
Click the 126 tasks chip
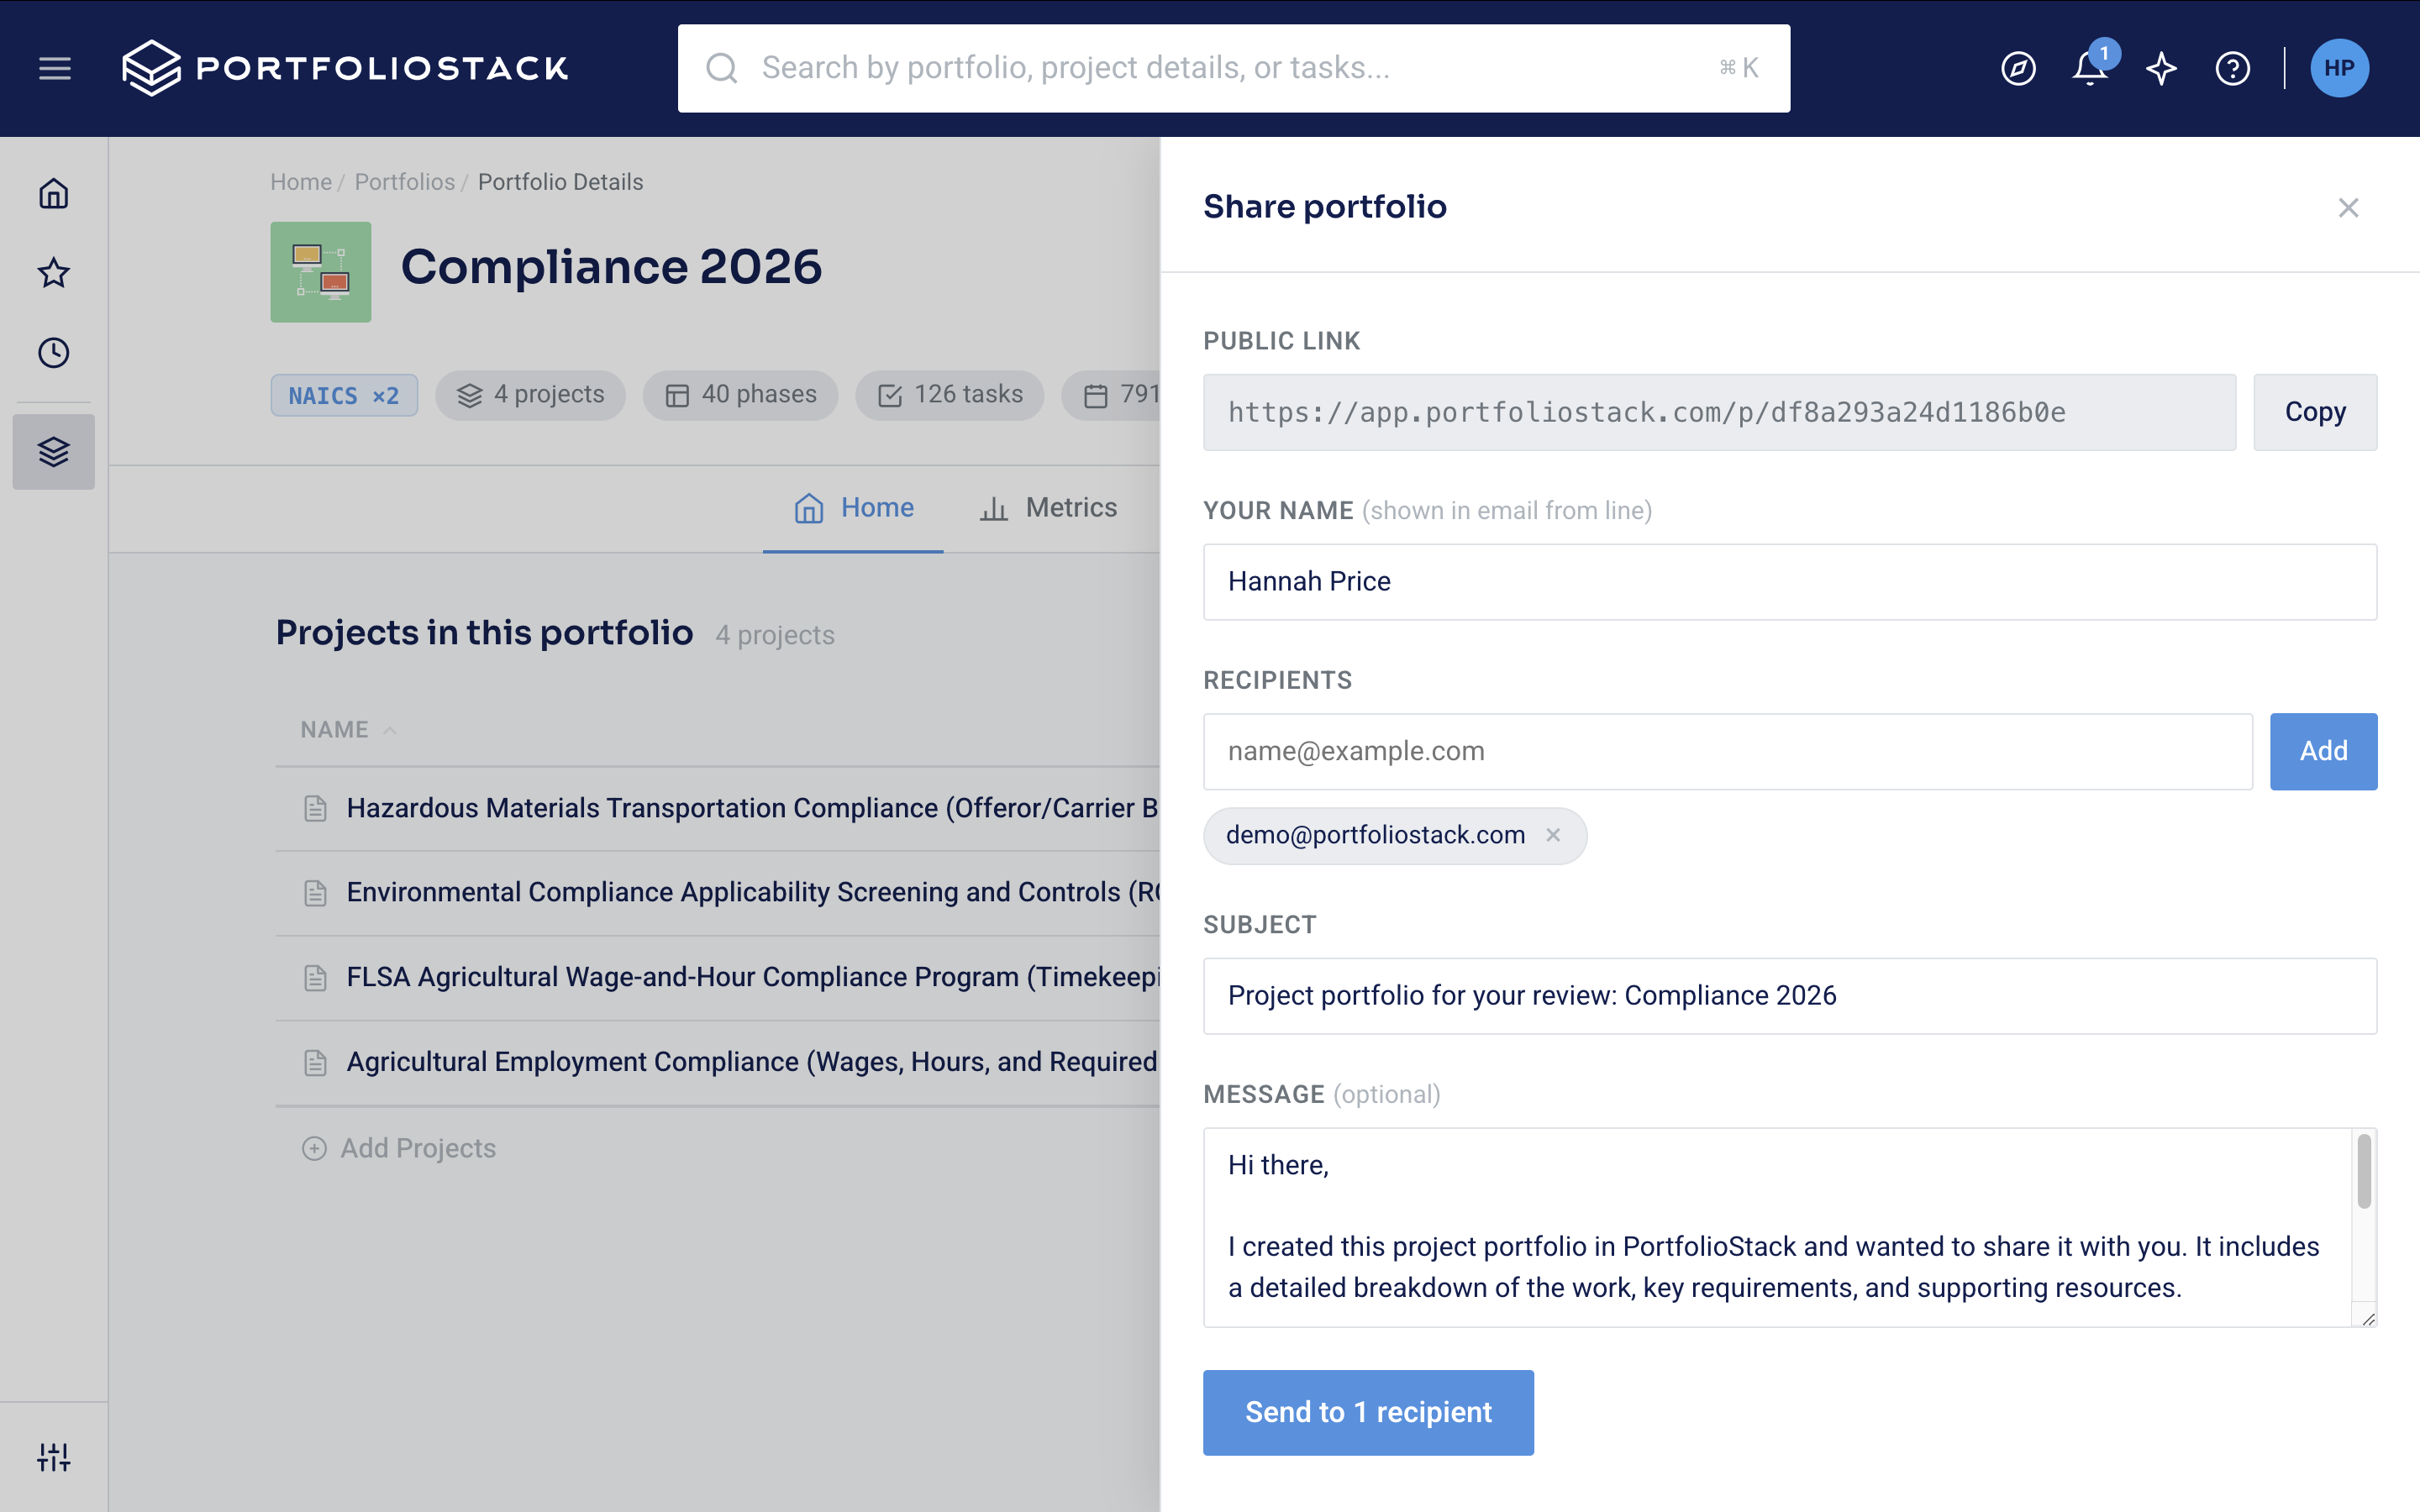(949, 395)
